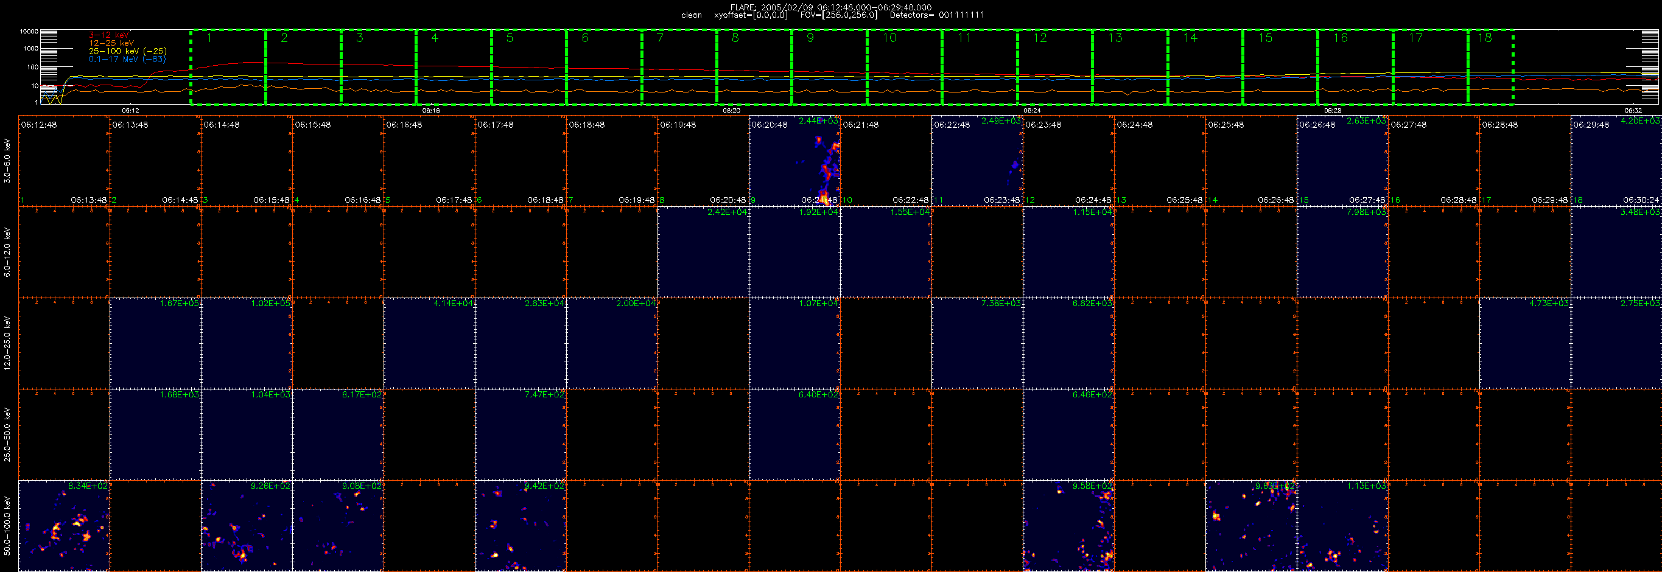The height and width of the screenshot is (572, 1662).
Task: Select the image panel labeled 1.88E+03
Action: pyautogui.click(x=155, y=434)
